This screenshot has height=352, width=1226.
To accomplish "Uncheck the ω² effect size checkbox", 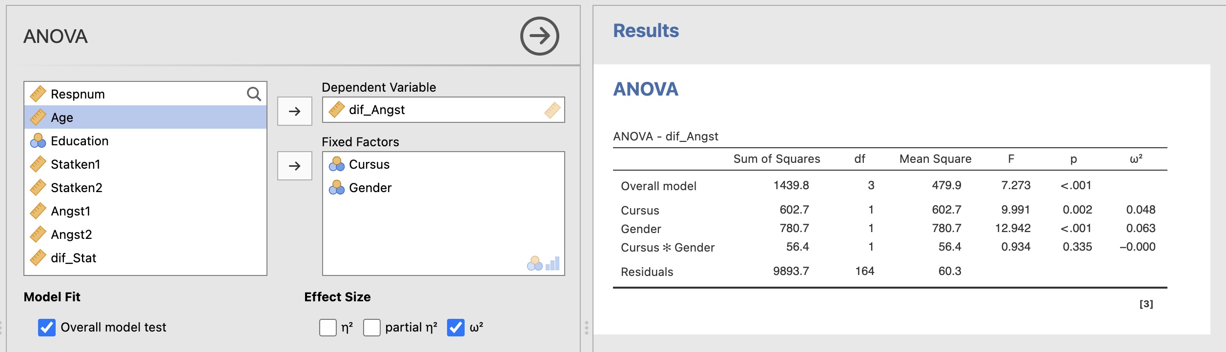I will click(456, 328).
